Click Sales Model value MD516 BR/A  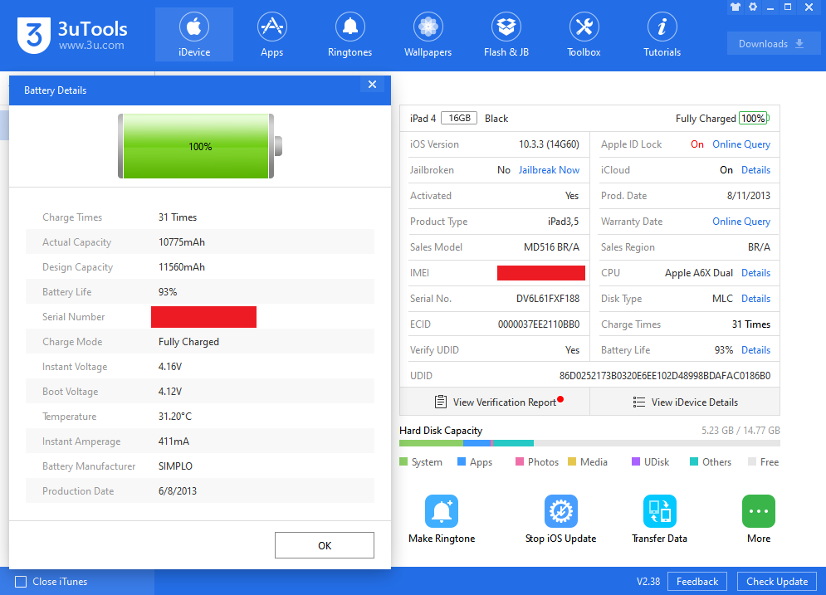[x=551, y=247]
